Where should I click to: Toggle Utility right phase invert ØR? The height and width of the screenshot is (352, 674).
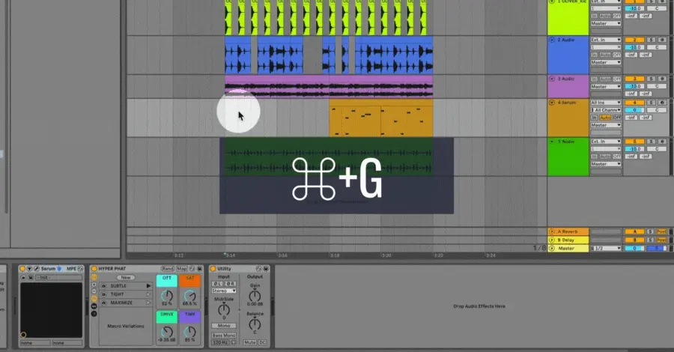(x=231, y=284)
